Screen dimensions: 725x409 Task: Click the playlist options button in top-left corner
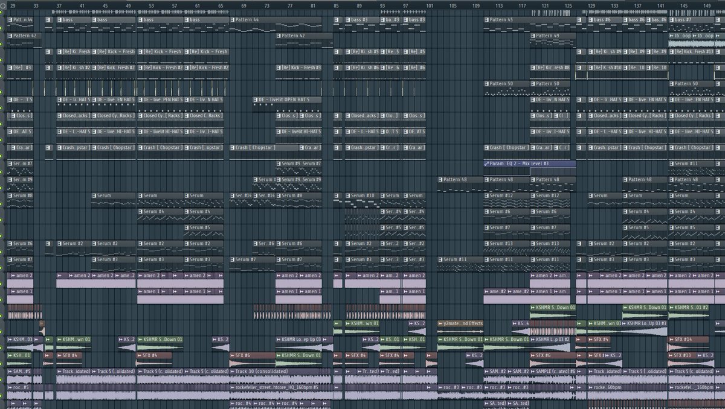coord(3,5)
